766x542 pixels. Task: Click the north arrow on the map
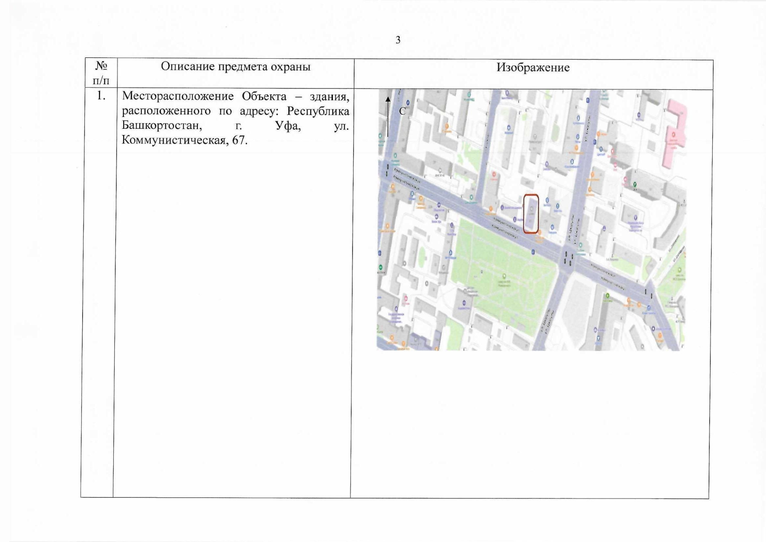tap(388, 116)
